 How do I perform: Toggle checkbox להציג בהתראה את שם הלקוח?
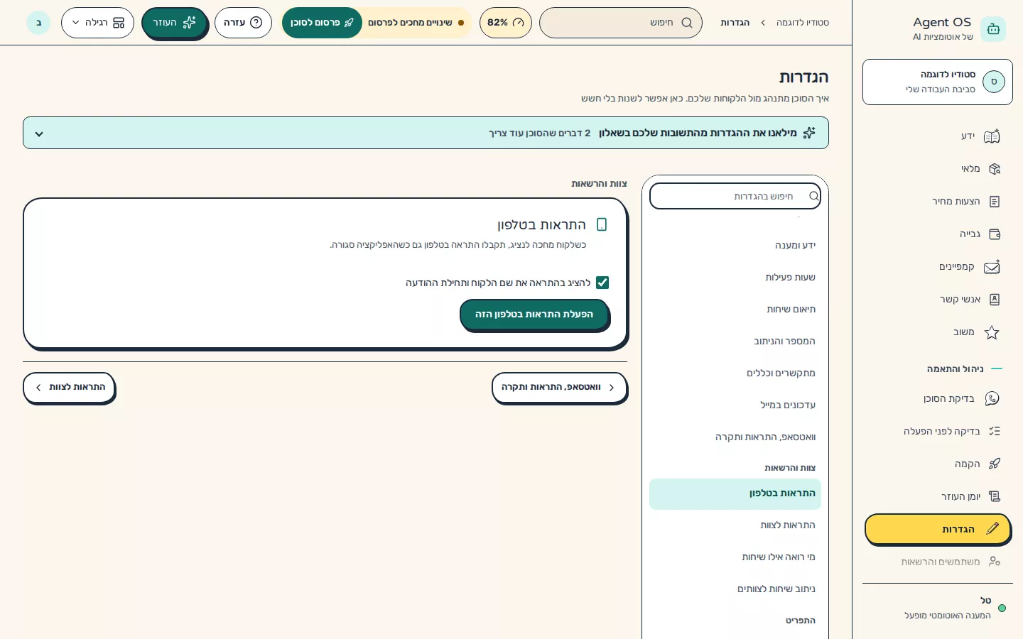coord(602,283)
